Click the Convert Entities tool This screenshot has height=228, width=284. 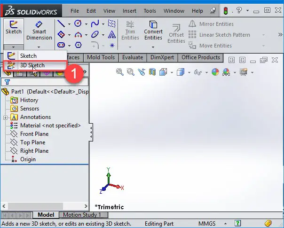[x=153, y=31]
